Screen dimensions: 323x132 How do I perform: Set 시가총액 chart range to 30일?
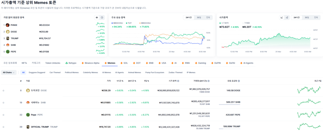(307, 18)
